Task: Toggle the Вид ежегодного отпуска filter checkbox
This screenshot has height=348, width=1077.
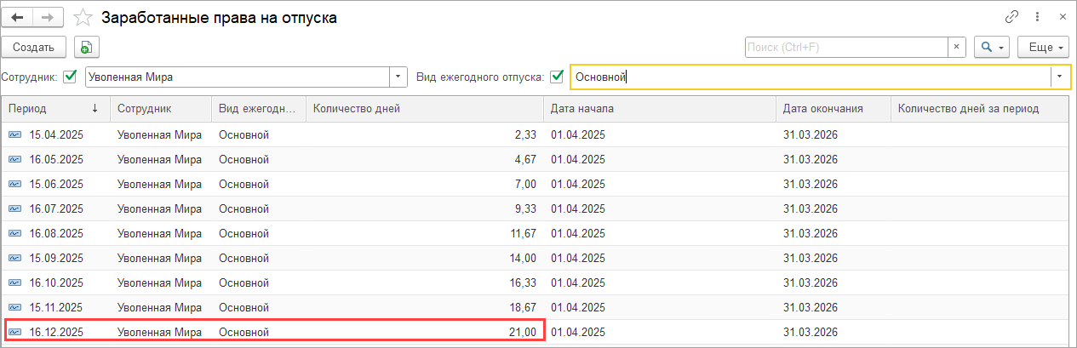Action: 558,77
